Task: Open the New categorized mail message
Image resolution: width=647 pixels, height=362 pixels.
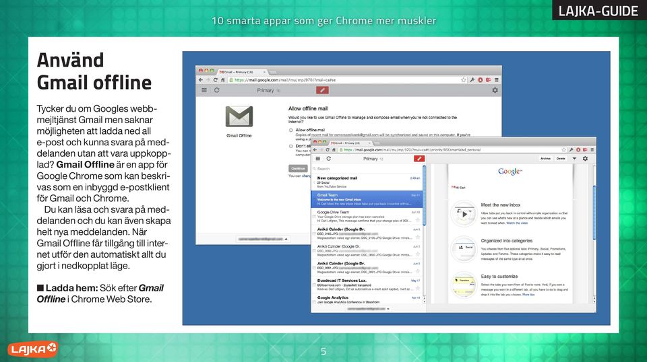Action: [x=367, y=182]
